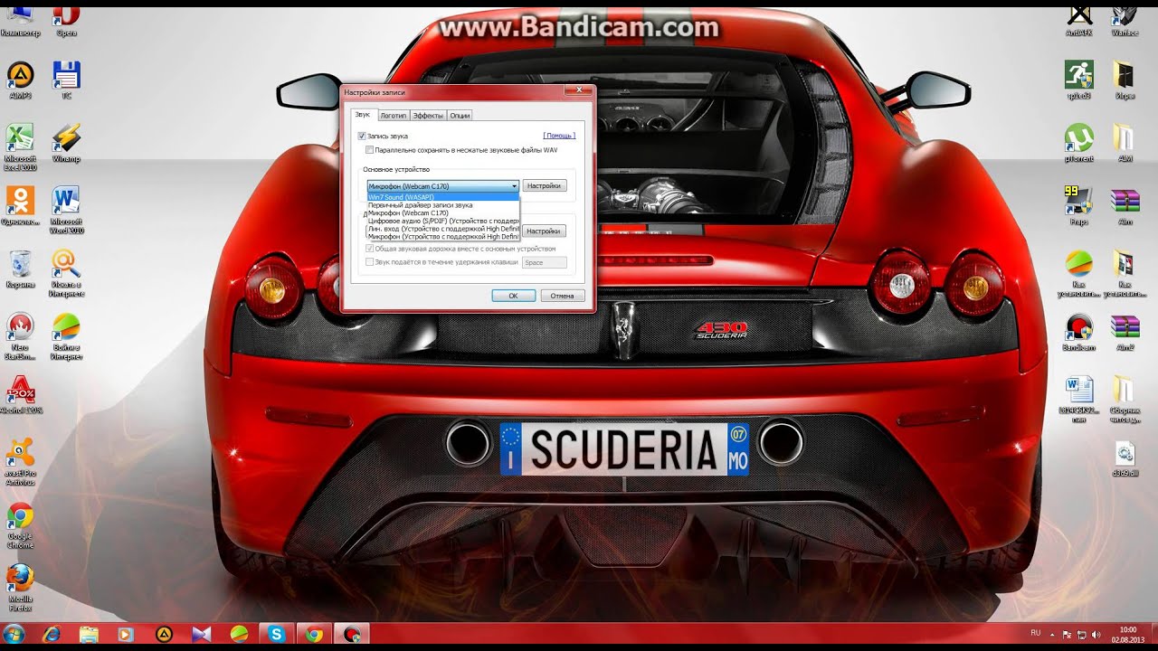Click the Internet Explorer taskbar icon
1158x651 pixels.
[51, 635]
